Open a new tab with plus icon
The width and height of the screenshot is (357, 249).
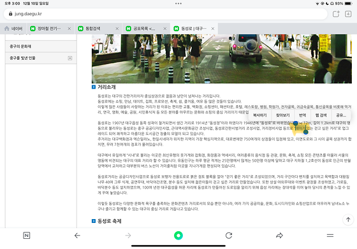[x=336, y=14]
